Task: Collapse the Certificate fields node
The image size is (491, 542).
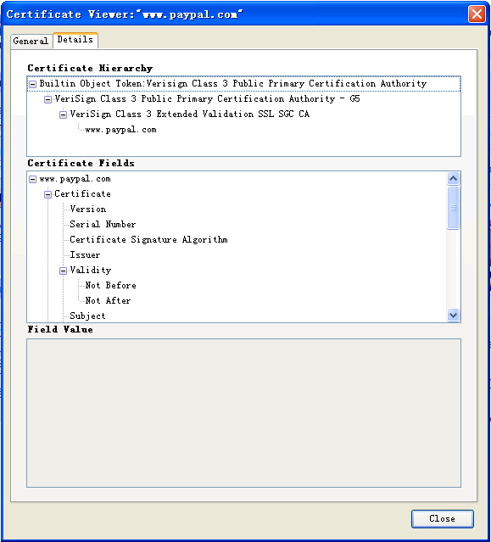Action: coord(48,194)
